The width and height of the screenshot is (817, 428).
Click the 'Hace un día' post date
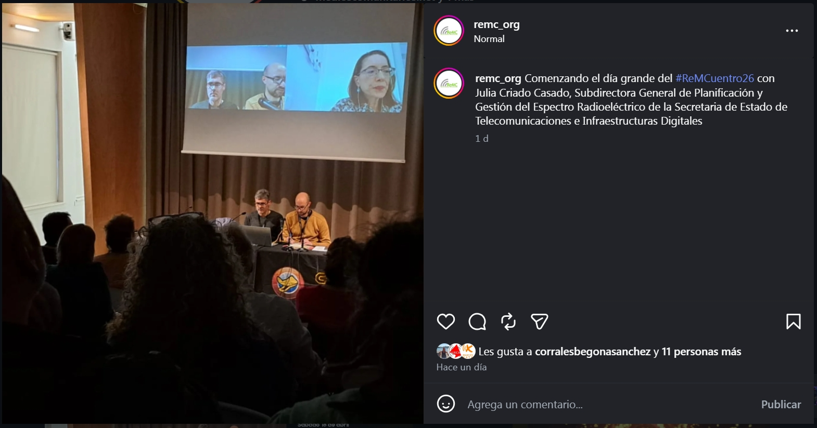[x=462, y=367]
